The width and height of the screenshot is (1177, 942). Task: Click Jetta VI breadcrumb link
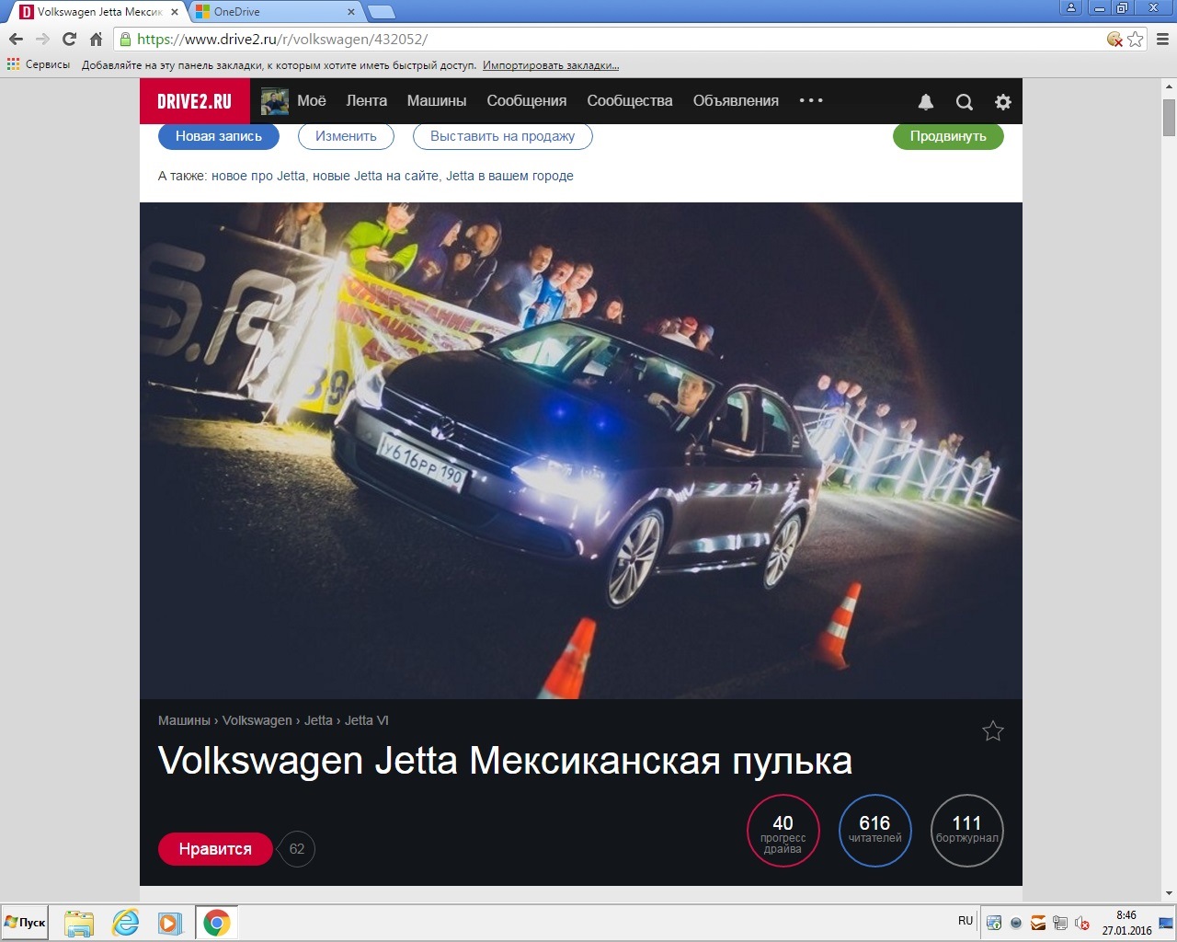(x=367, y=720)
